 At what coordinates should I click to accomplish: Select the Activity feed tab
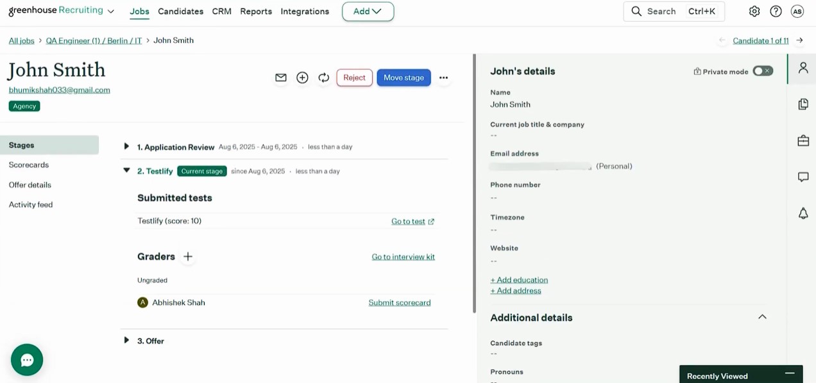pos(31,205)
